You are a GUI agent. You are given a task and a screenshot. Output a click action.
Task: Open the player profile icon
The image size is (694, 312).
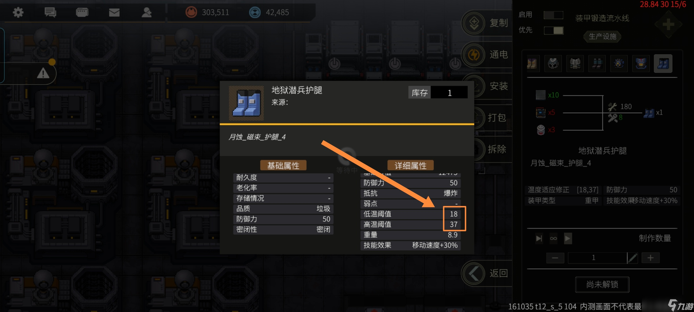coord(147,12)
